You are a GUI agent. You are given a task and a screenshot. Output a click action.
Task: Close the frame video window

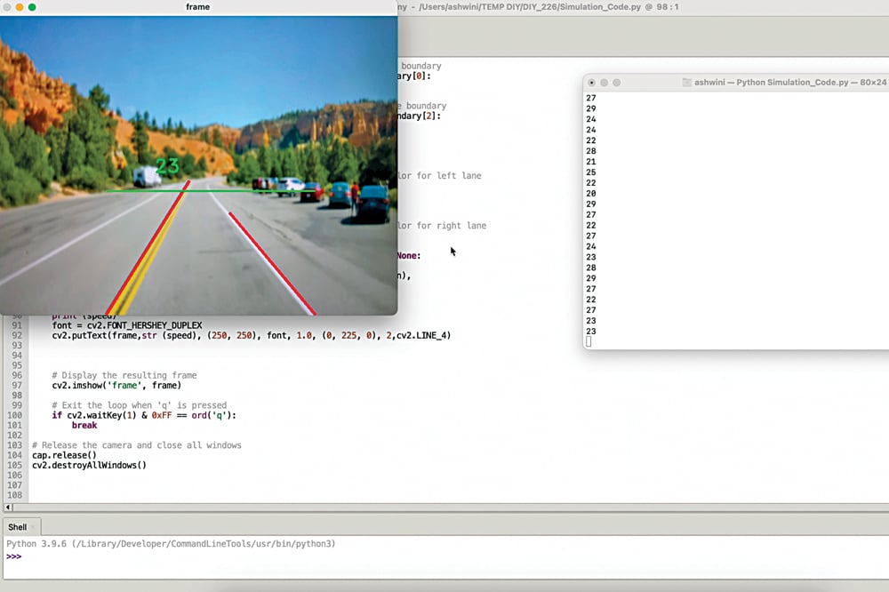point(6,7)
